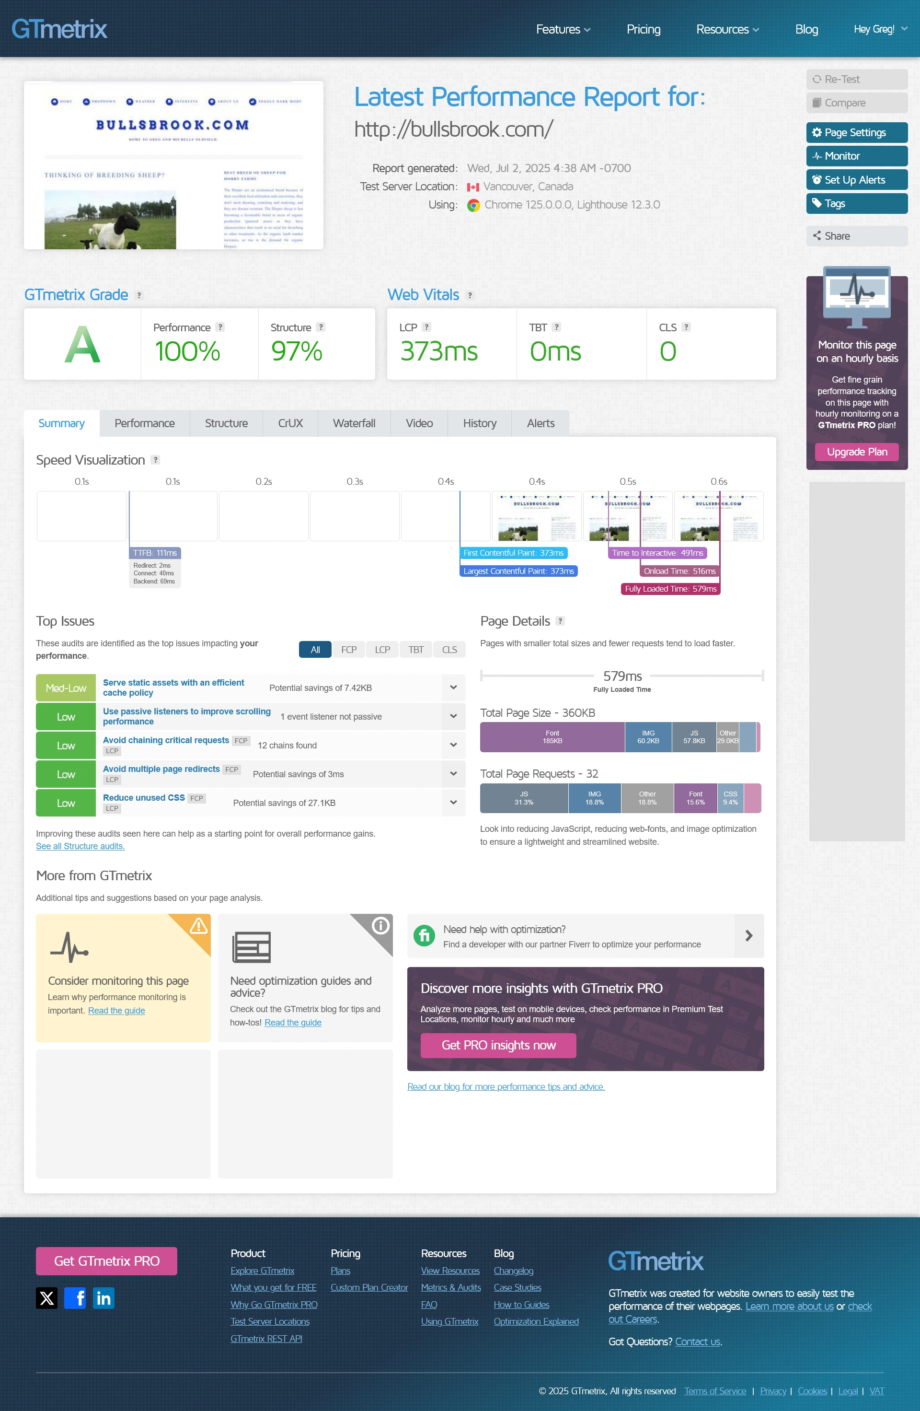This screenshot has width=920, height=1411.
Task: Switch to the Structure tab
Action: coord(226,423)
